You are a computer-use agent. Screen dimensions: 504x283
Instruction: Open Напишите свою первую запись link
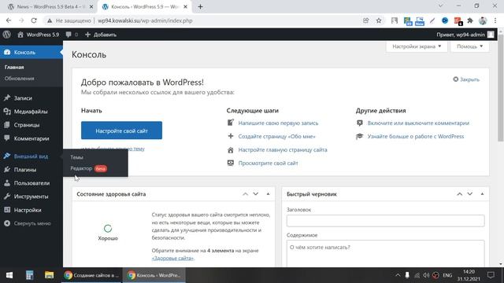pyautogui.click(x=278, y=123)
